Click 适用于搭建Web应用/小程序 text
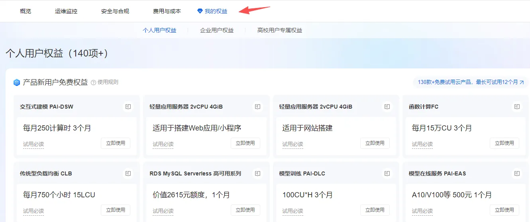 tap(197, 128)
